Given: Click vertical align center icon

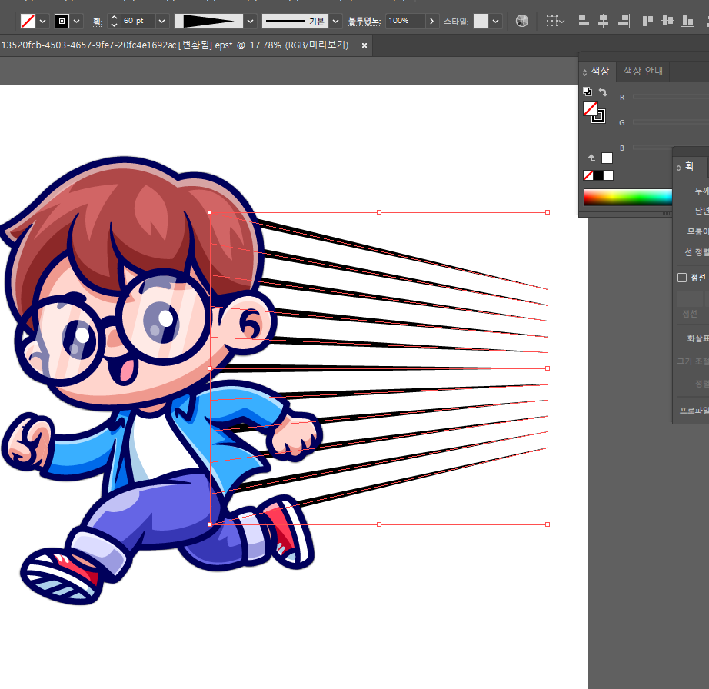Looking at the screenshot, I should click(667, 21).
